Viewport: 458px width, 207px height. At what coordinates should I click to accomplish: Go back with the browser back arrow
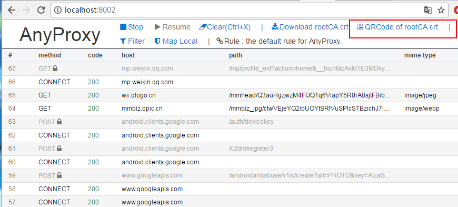coord(11,10)
